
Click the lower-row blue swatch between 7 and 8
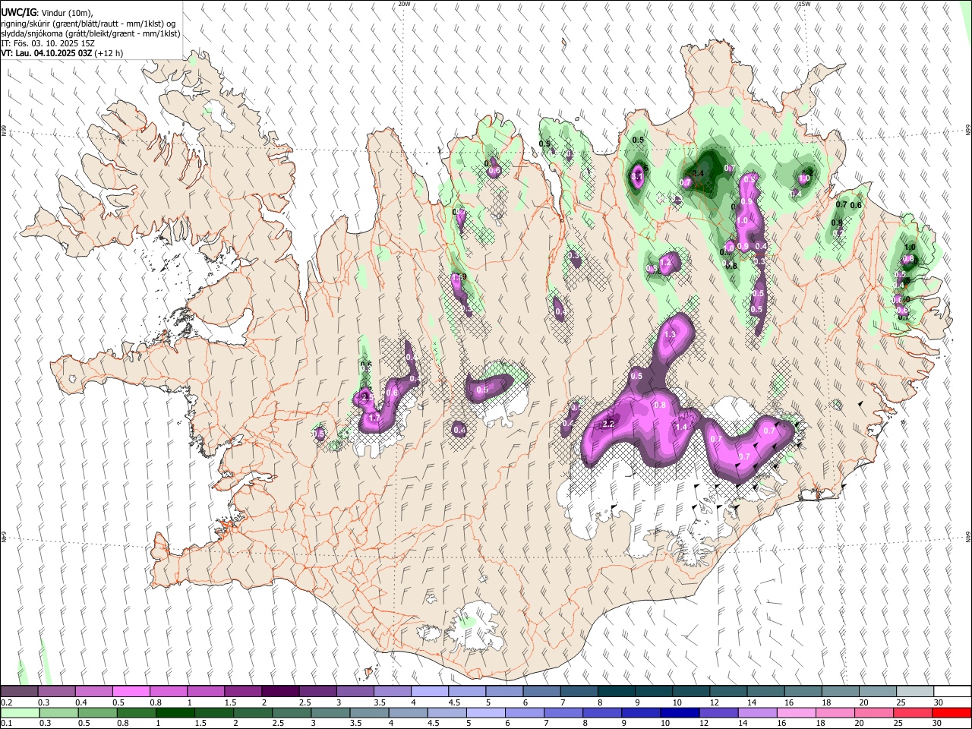coord(563,712)
